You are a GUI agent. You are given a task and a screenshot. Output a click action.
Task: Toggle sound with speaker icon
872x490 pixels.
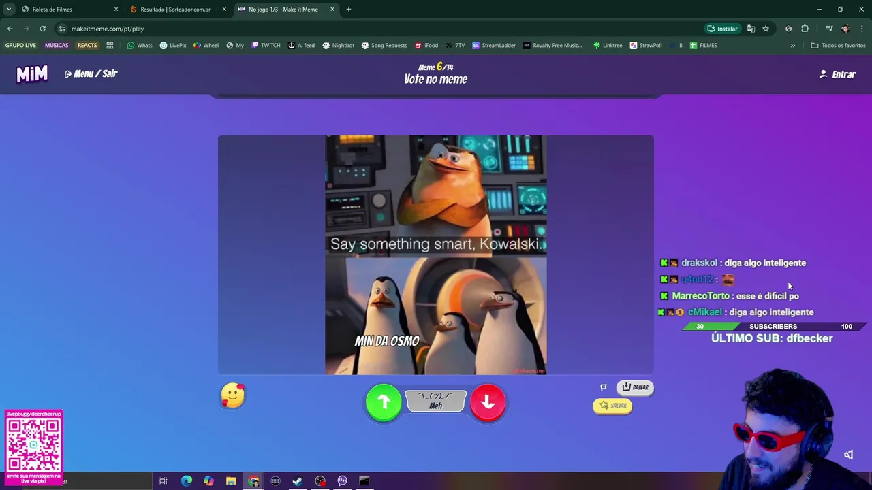coord(848,455)
